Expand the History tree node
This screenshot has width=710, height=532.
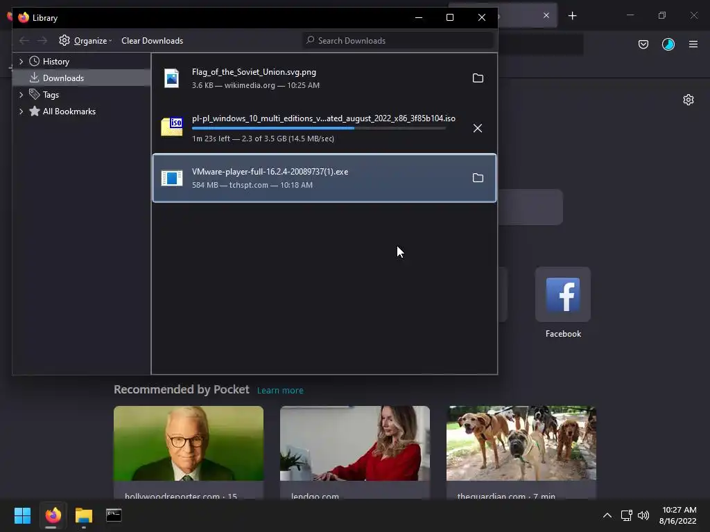coord(21,62)
